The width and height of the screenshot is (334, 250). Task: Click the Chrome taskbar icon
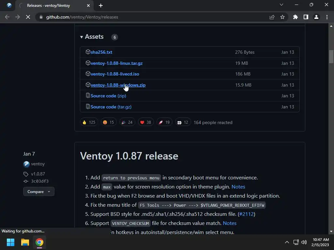(39, 242)
